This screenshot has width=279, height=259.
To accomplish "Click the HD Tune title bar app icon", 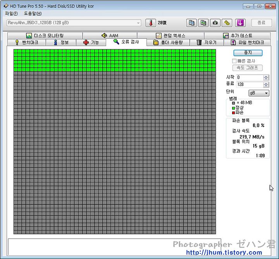I will click(6, 6).
